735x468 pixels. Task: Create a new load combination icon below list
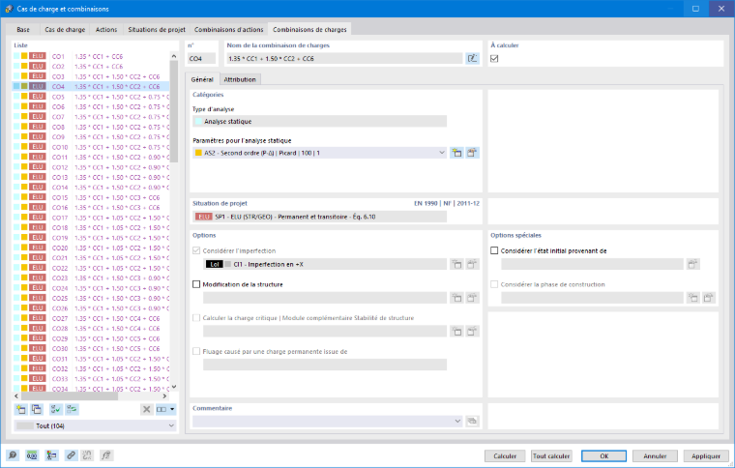(20, 409)
